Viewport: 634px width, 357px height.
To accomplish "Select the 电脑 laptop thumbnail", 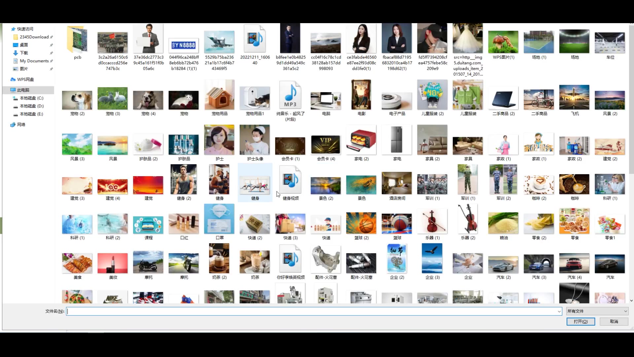I will click(x=326, y=101).
